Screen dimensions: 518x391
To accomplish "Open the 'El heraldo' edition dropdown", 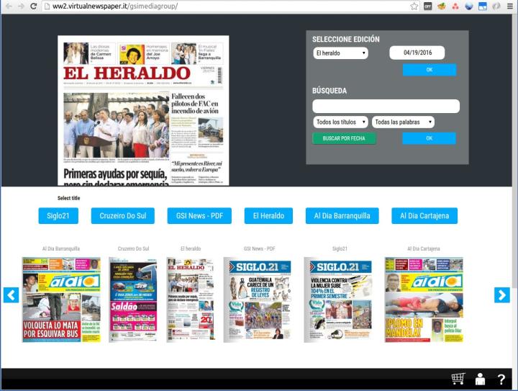I will (x=340, y=53).
